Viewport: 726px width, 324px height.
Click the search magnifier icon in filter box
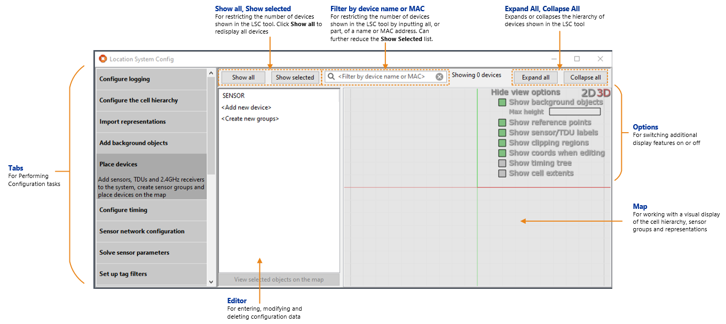[x=332, y=77]
